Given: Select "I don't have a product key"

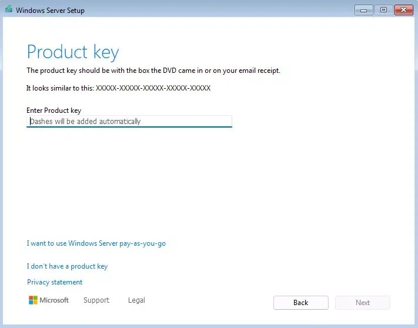Looking at the screenshot, I should (x=67, y=266).
